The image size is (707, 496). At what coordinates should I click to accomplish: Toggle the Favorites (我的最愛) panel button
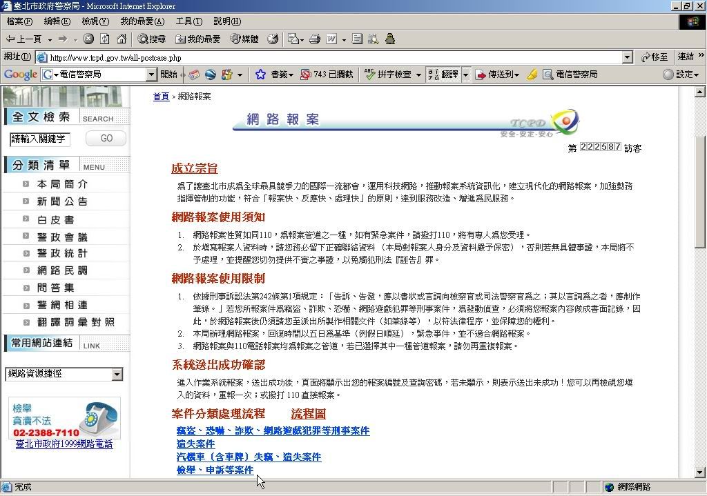pos(198,39)
